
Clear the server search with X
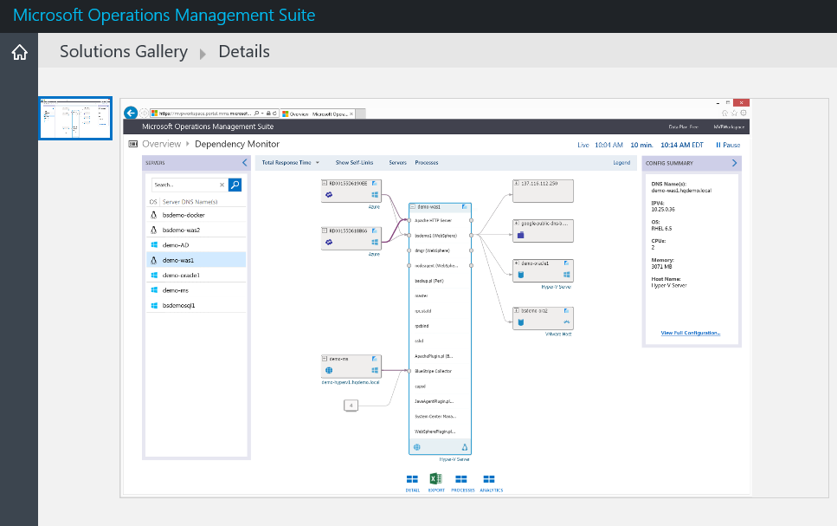pyautogui.click(x=222, y=185)
